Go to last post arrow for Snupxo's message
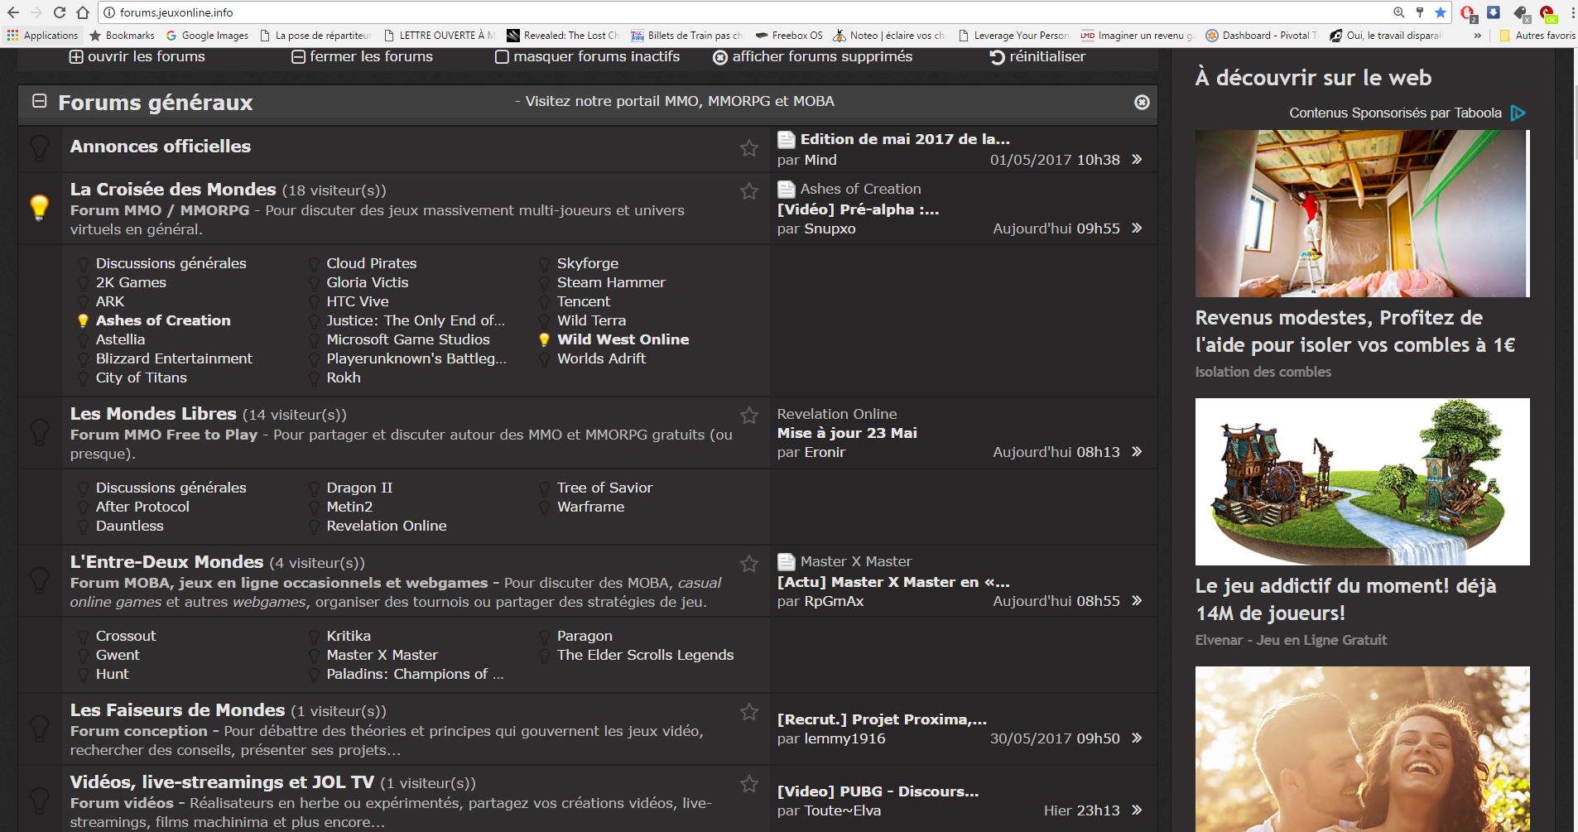 click(x=1137, y=228)
